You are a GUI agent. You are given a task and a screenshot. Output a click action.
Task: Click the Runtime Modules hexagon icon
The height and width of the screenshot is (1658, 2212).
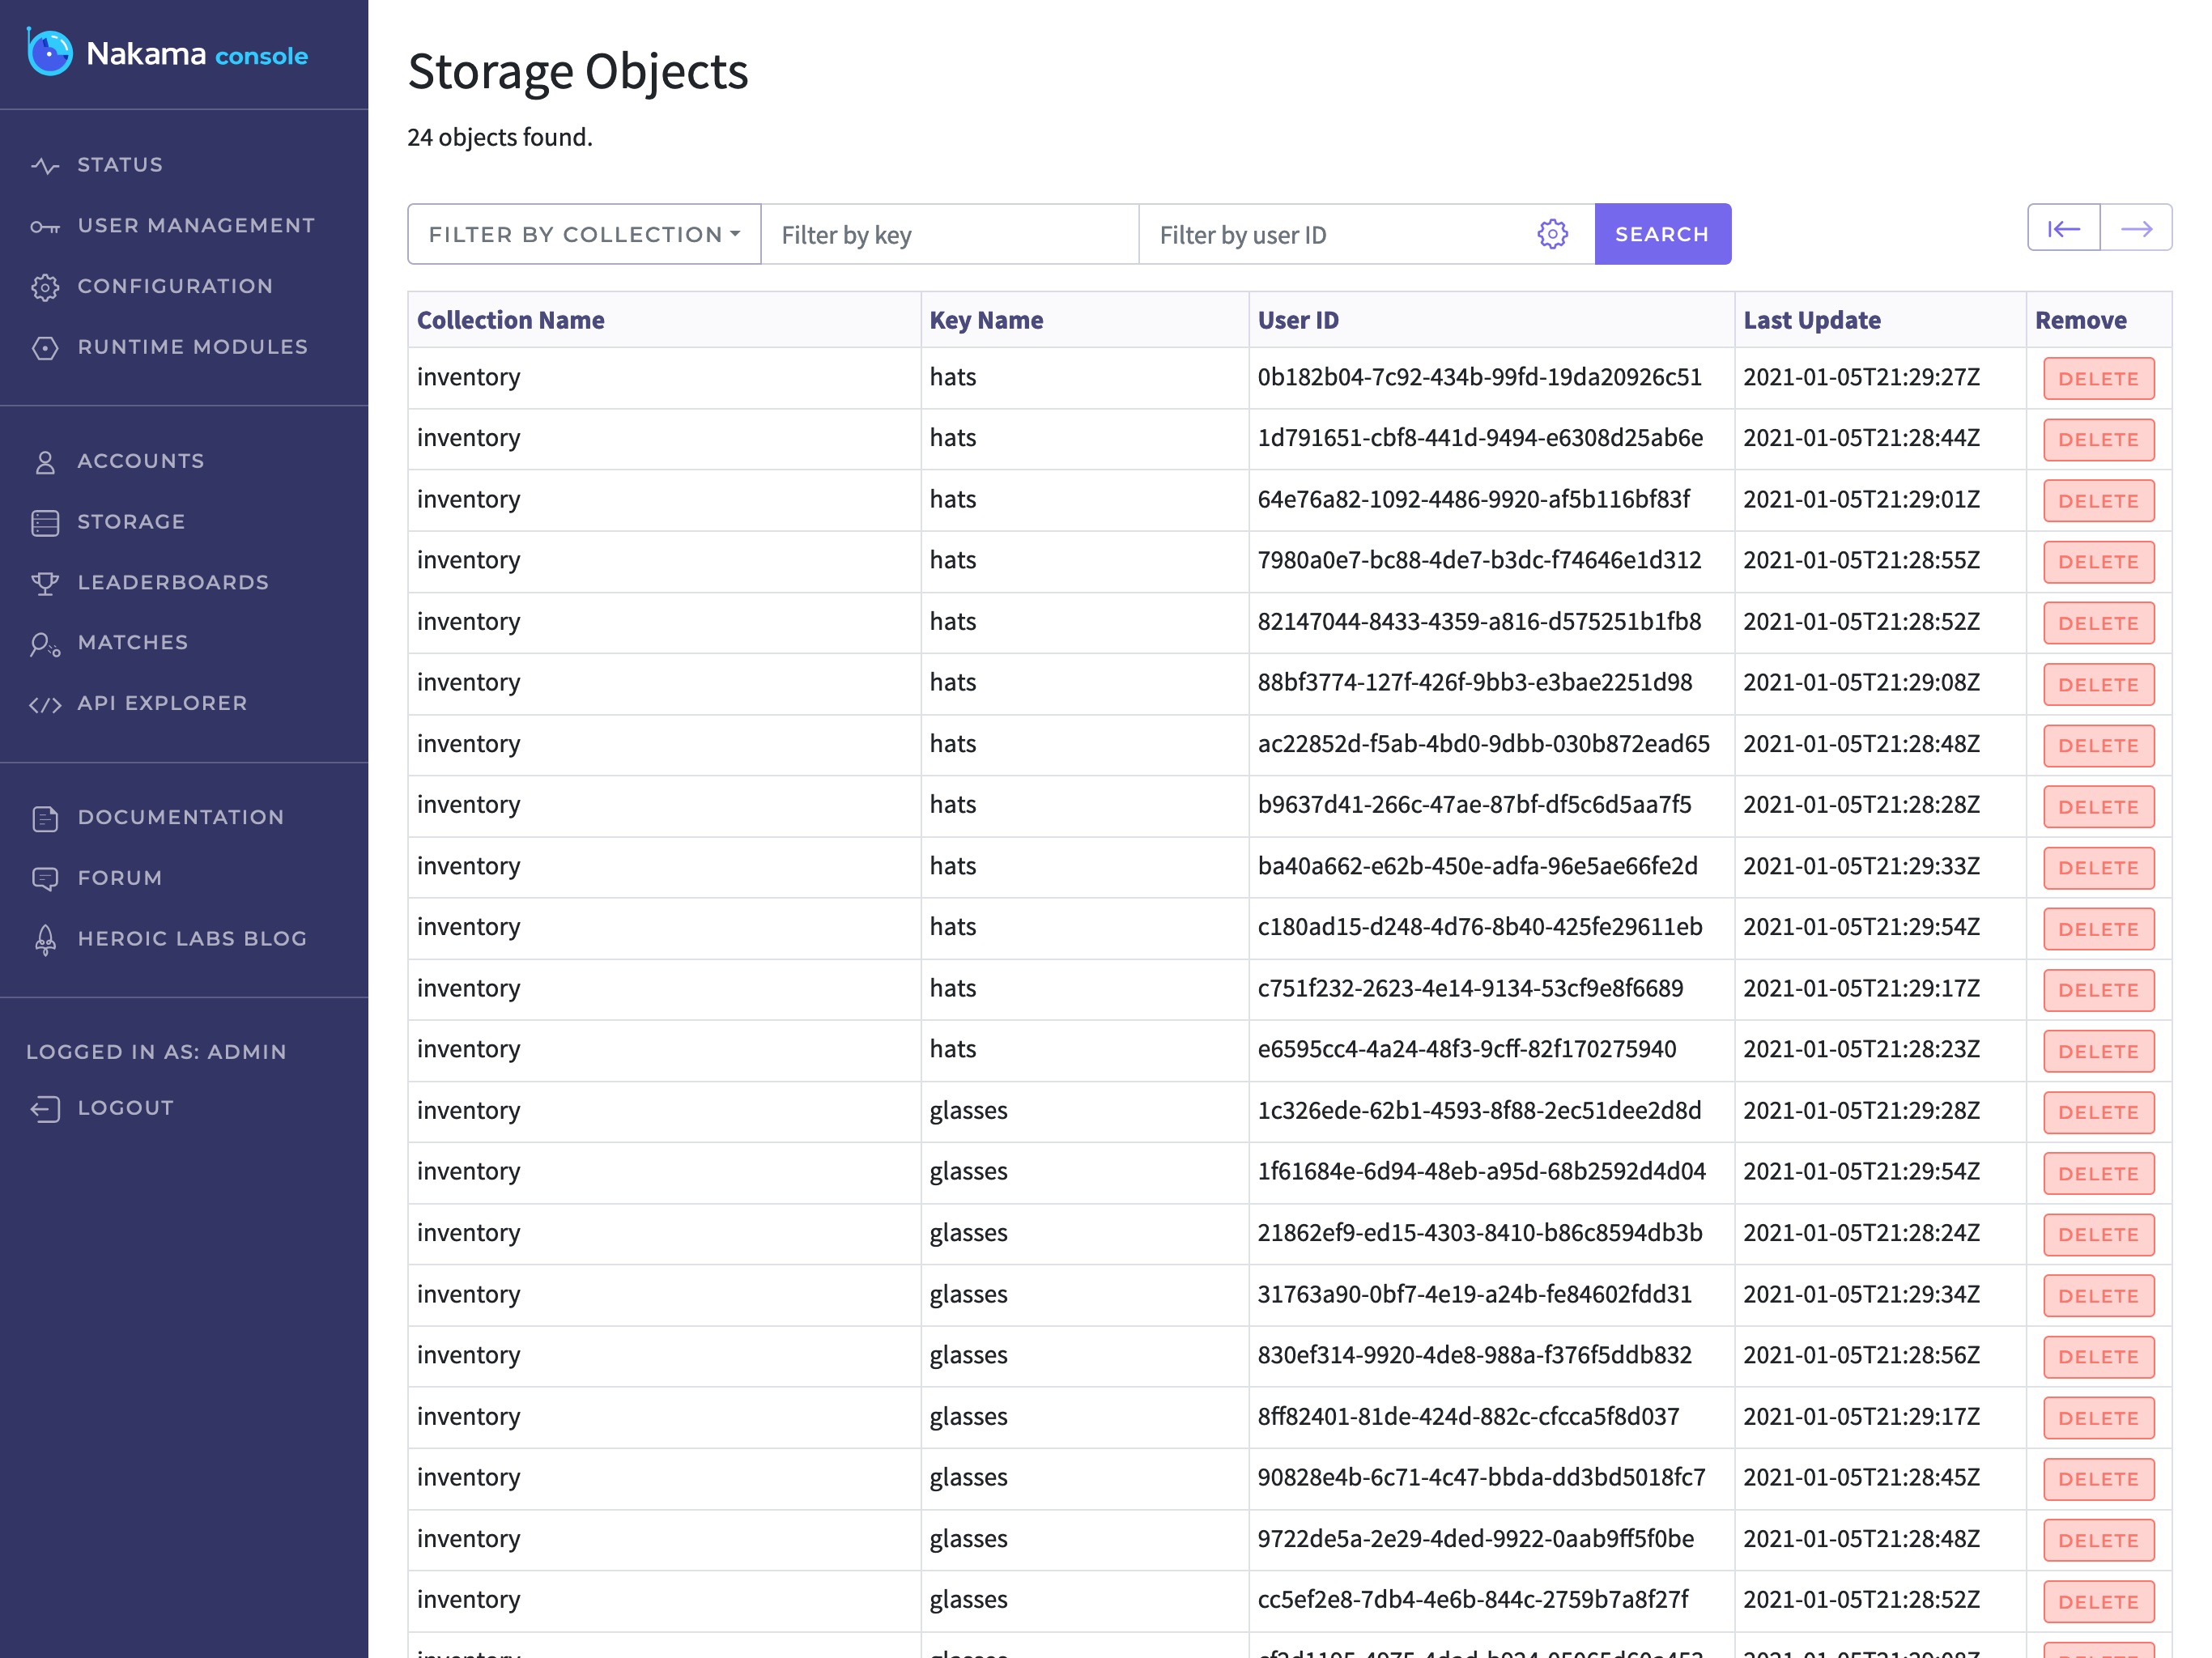point(45,348)
